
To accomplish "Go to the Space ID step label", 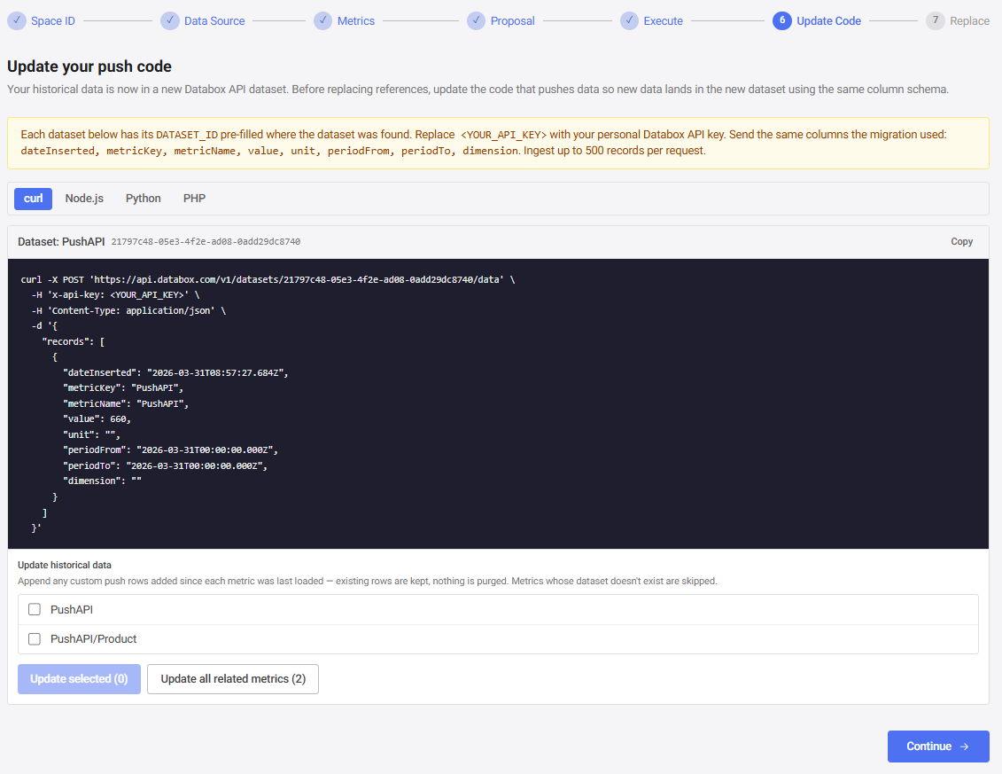I will click(53, 21).
